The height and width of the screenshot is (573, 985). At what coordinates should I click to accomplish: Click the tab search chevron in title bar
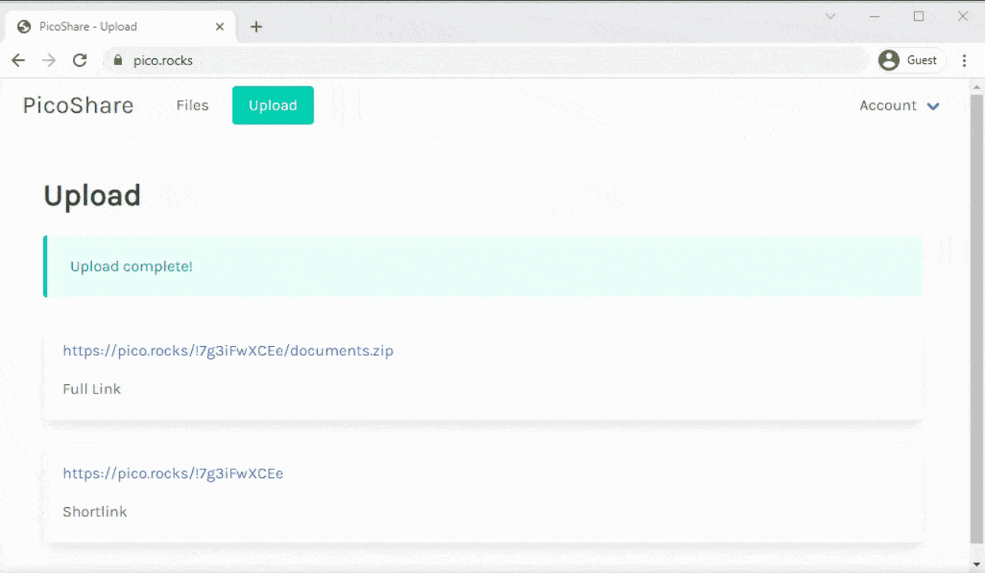830,16
